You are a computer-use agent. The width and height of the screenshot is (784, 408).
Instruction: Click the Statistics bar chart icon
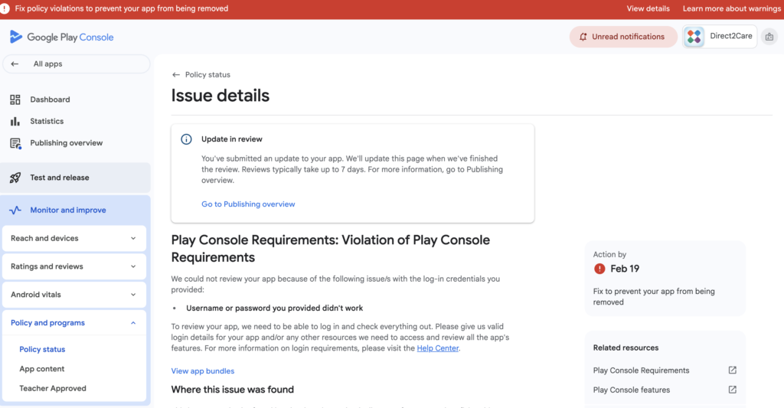coord(15,121)
